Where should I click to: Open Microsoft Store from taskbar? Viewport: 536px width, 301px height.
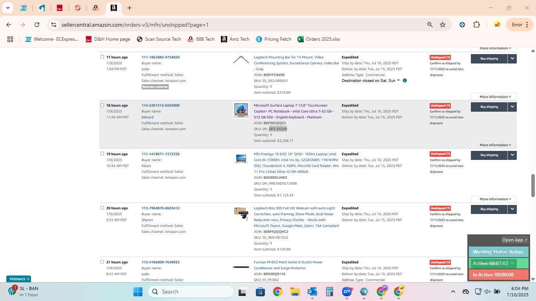260,292
